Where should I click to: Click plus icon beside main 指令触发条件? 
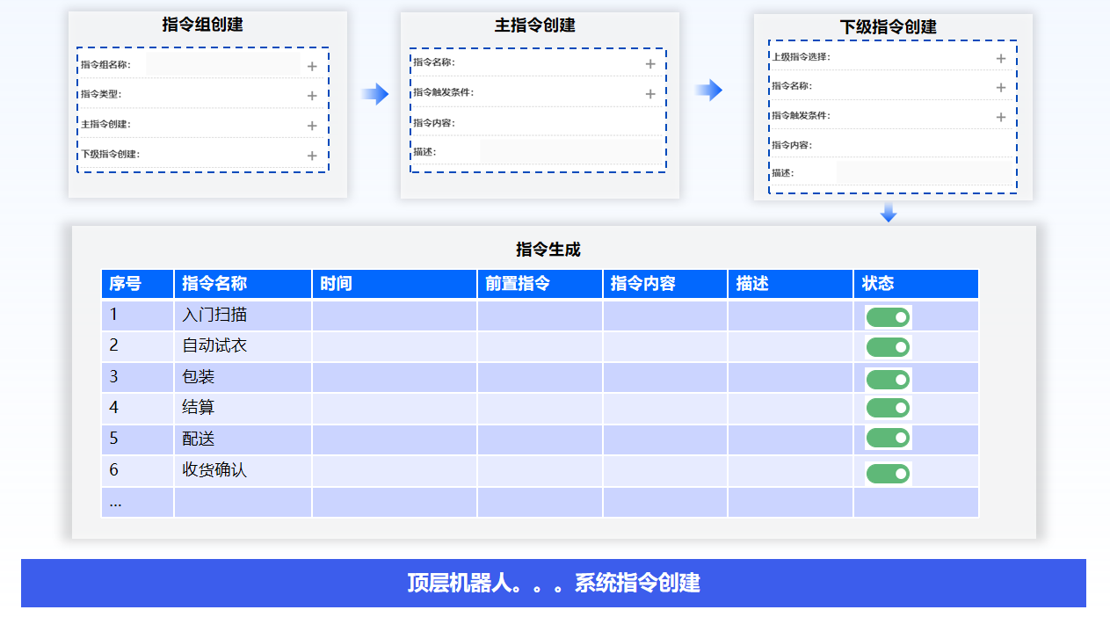click(x=650, y=94)
